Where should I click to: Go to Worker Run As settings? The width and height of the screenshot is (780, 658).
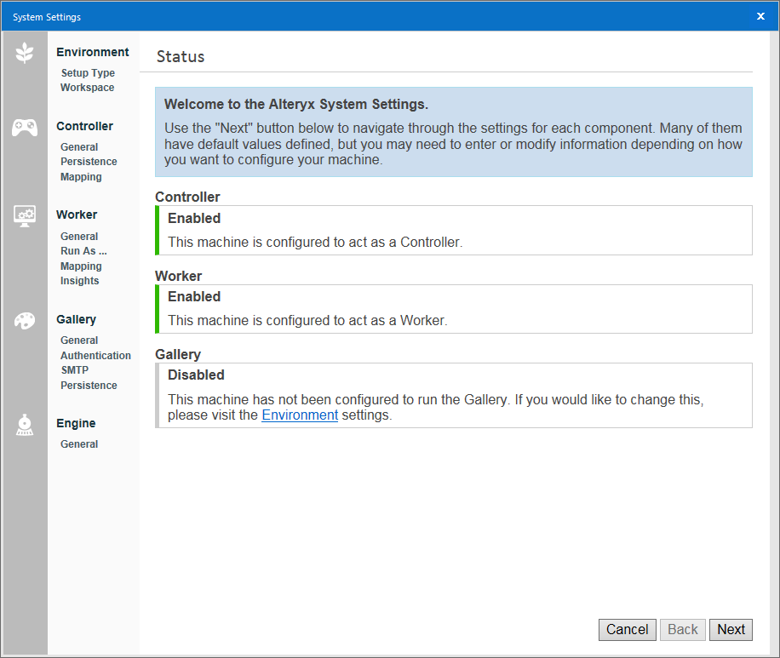[x=83, y=251]
